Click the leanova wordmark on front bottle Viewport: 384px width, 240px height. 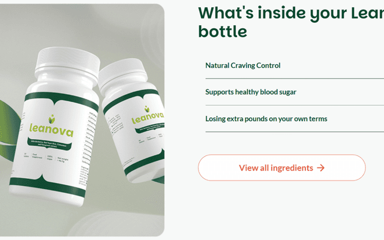pos(51,131)
